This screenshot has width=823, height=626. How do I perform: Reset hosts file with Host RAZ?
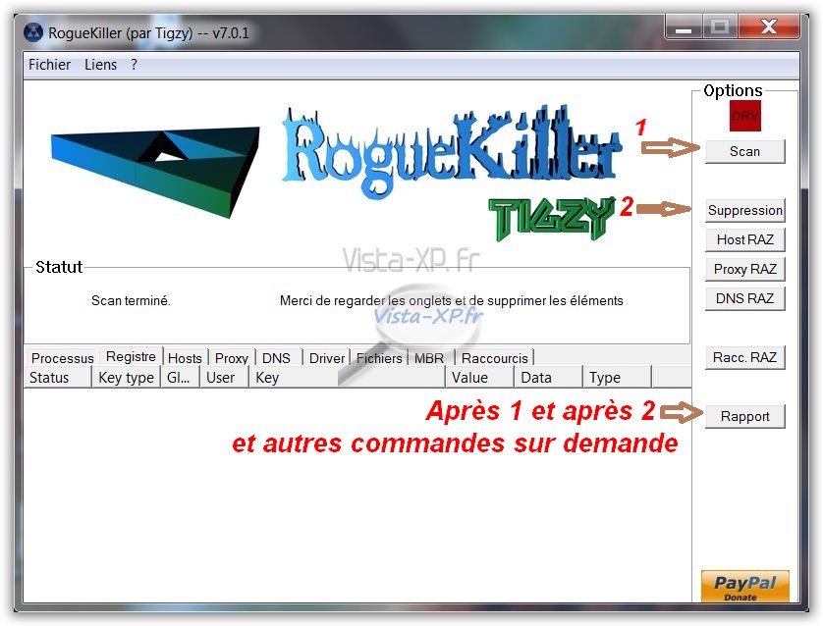point(744,239)
